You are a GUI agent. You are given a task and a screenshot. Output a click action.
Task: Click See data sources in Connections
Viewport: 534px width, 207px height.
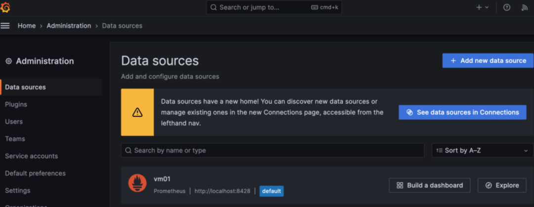pos(462,112)
